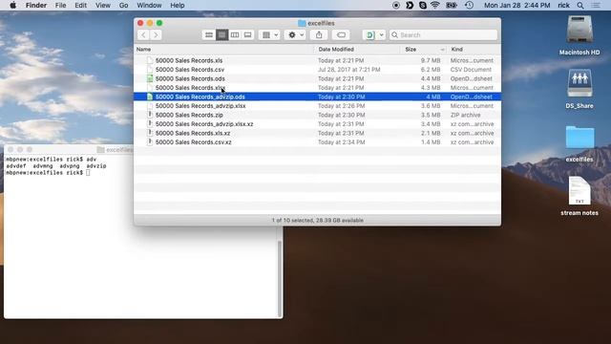Open the Go menu
The width and height of the screenshot is (611, 344).
(123, 6)
